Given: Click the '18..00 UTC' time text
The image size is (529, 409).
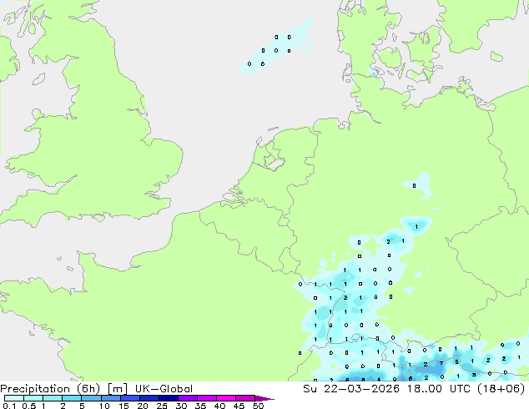Looking at the screenshot, I should coord(441,389).
